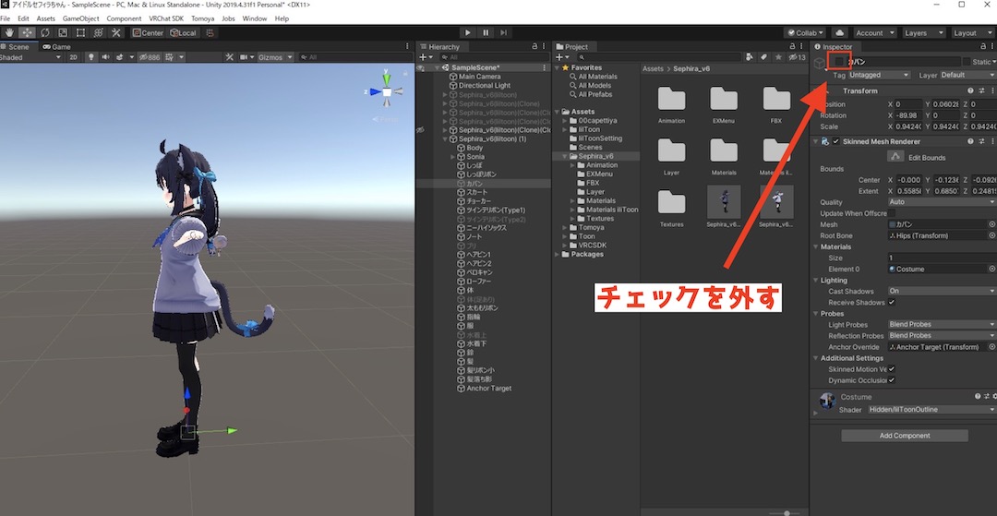997x516 pixels.
Task: Click the pause button
Action: pos(486,32)
